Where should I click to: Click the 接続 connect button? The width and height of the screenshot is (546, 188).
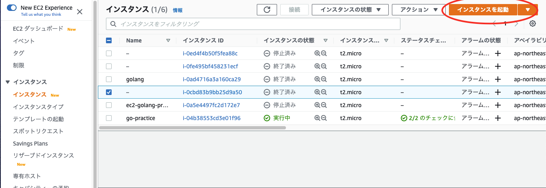[x=294, y=10]
